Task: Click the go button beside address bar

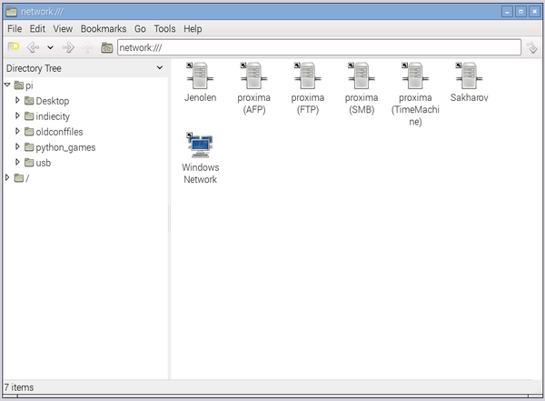Action: coord(532,47)
